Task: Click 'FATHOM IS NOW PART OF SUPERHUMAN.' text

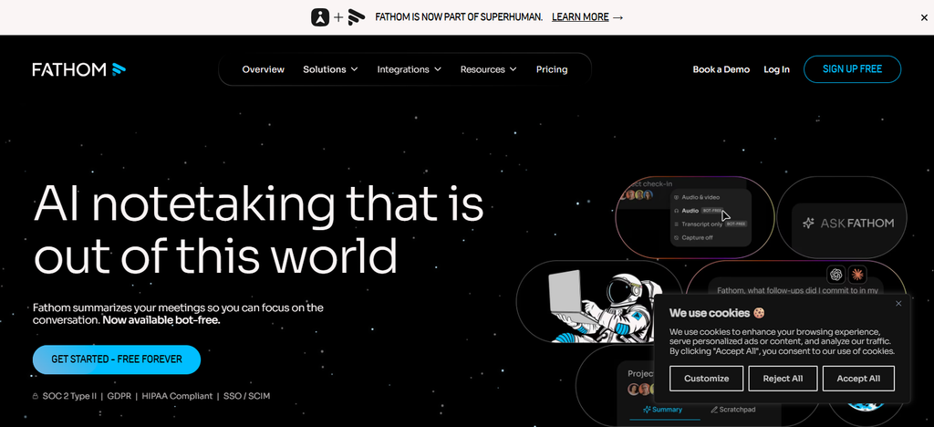Action: point(459,17)
